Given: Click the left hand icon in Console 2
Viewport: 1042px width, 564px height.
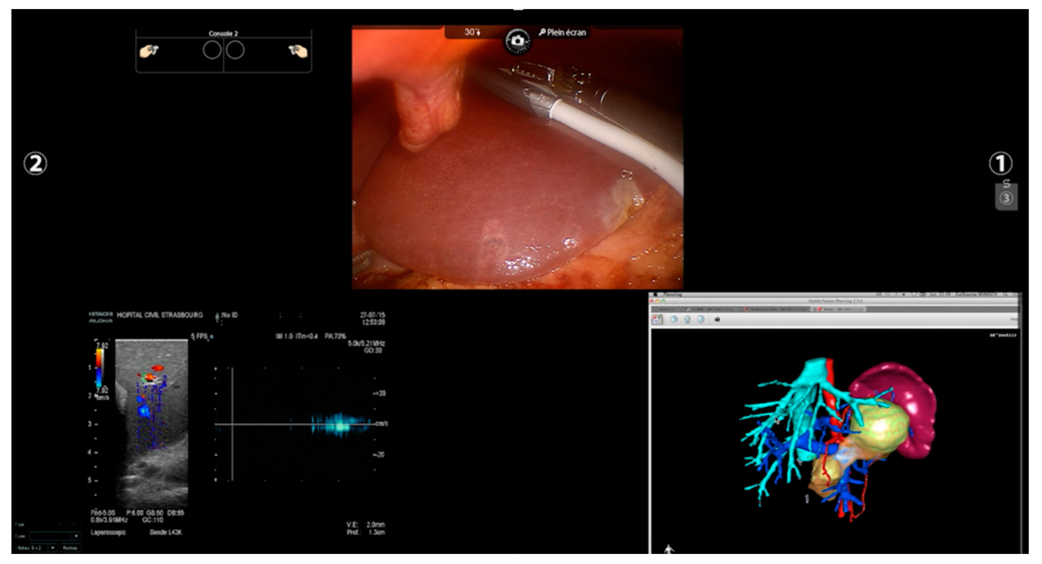Looking at the screenshot, I should click(x=149, y=51).
